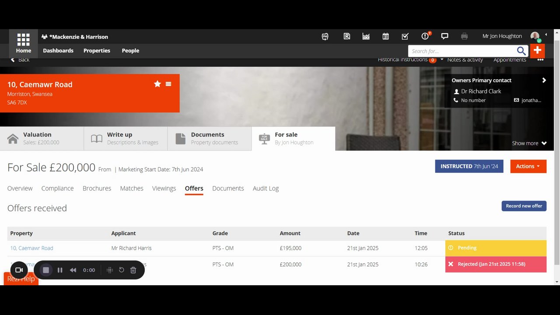Click the Amount column header
Screen dimensions: 560x315
[x=290, y=233]
